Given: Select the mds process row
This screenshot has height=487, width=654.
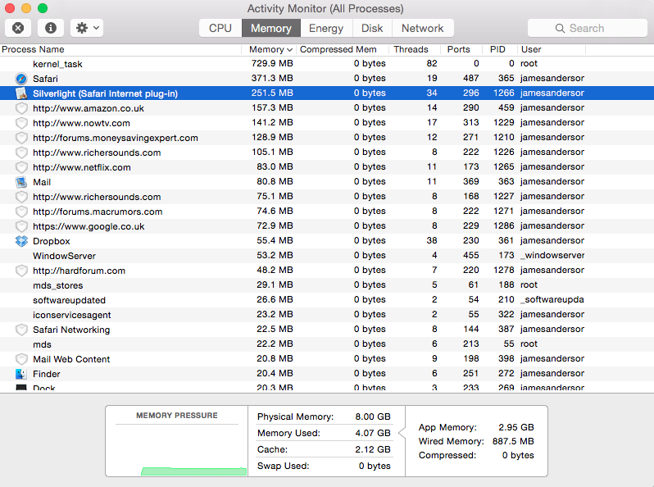Looking at the screenshot, I should 327,344.
